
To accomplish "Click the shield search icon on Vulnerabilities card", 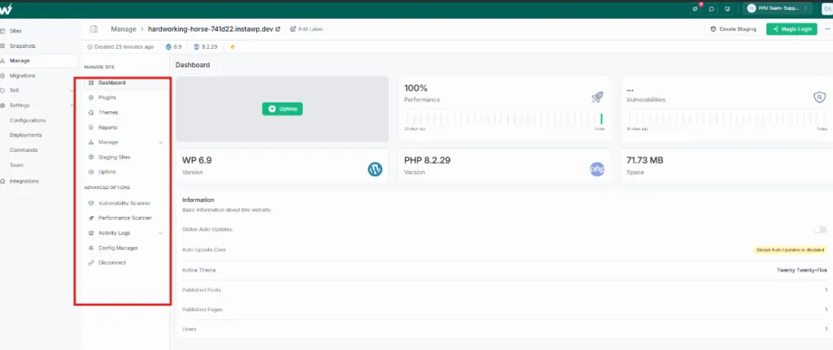I will 820,97.
